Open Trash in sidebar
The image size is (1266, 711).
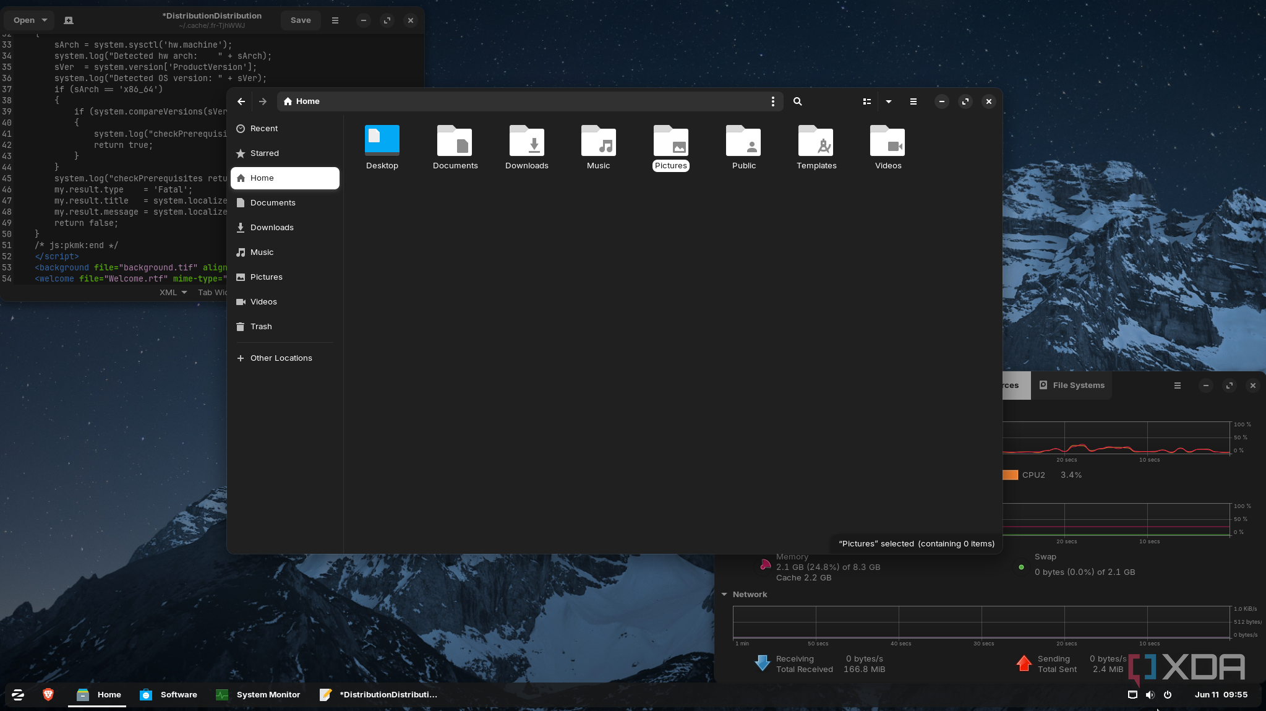click(285, 327)
